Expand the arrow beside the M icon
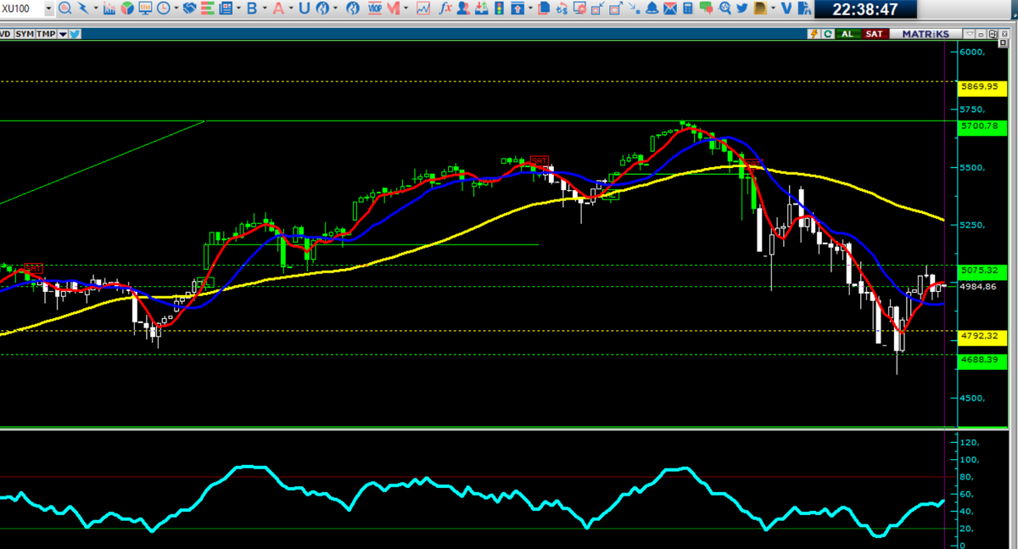Viewport: 1018px width, 549px height. [x=406, y=8]
